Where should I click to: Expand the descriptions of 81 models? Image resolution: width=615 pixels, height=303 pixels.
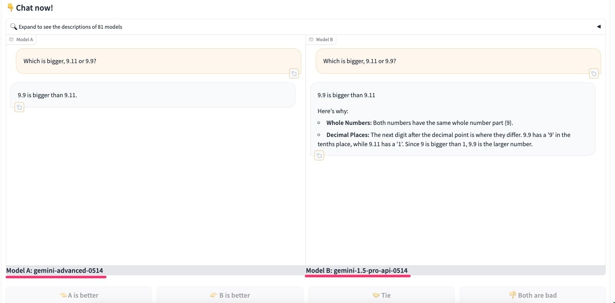click(x=306, y=27)
